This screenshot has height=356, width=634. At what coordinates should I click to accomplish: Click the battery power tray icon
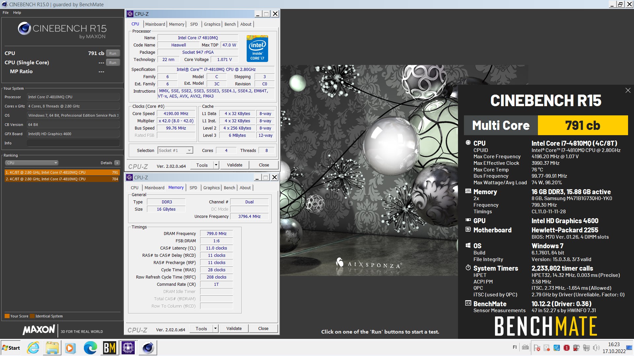pos(577,348)
